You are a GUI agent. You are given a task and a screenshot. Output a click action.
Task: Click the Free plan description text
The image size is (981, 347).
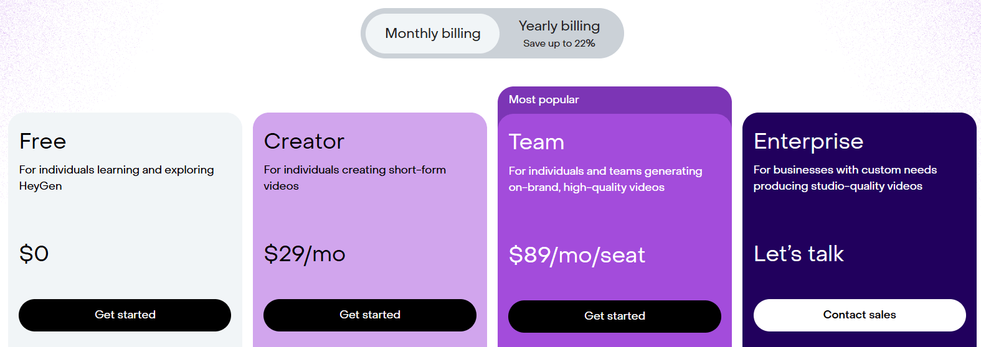(x=116, y=178)
